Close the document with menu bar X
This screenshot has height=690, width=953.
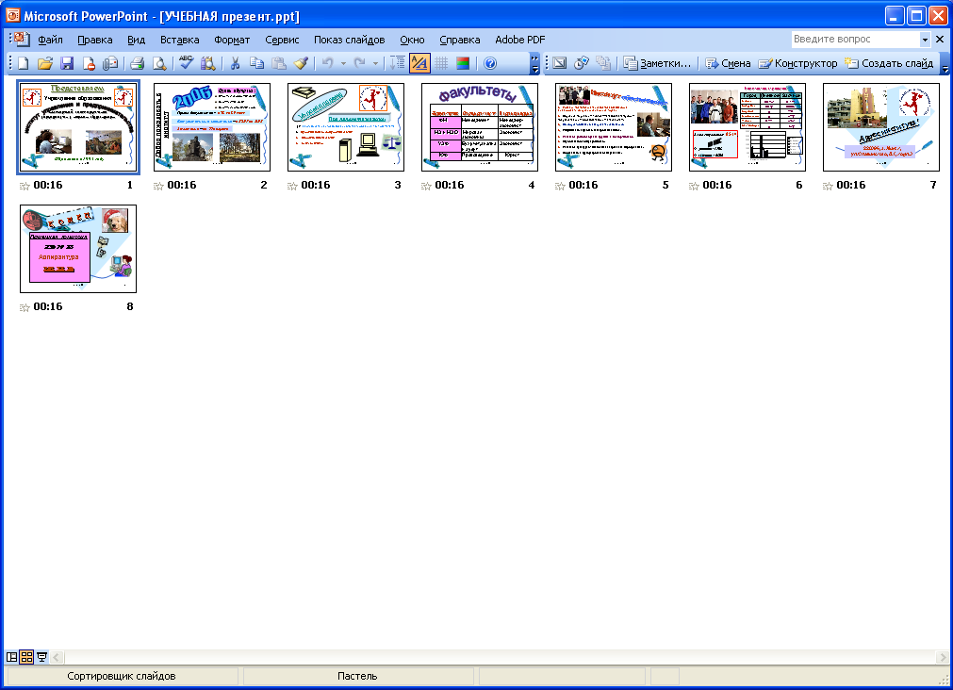940,39
